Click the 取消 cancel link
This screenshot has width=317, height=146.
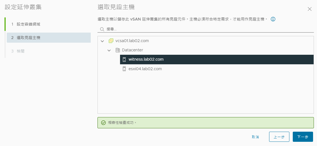point(255,137)
